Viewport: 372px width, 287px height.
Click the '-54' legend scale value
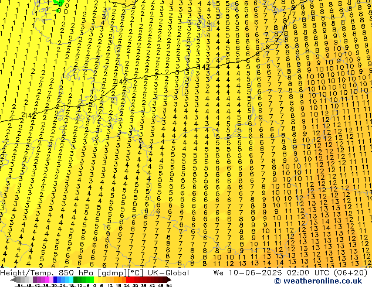(19, 285)
